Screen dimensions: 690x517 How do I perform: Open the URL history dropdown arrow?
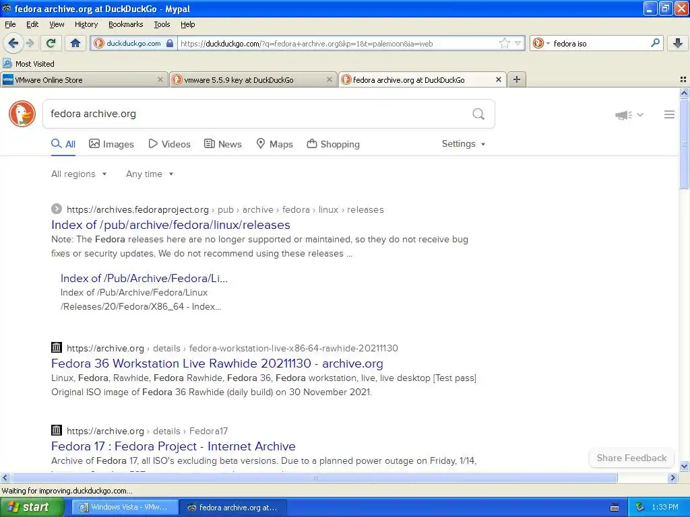click(x=518, y=43)
